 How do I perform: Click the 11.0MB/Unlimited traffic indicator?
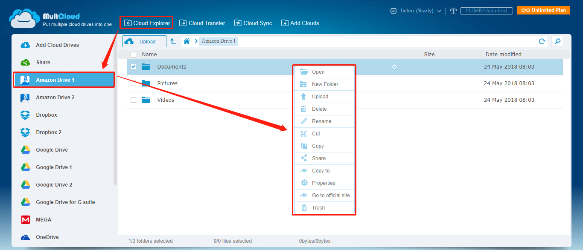(486, 11)
